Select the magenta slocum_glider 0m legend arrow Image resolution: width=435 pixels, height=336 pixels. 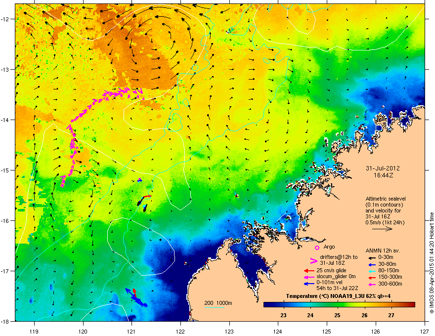point(309,277)
